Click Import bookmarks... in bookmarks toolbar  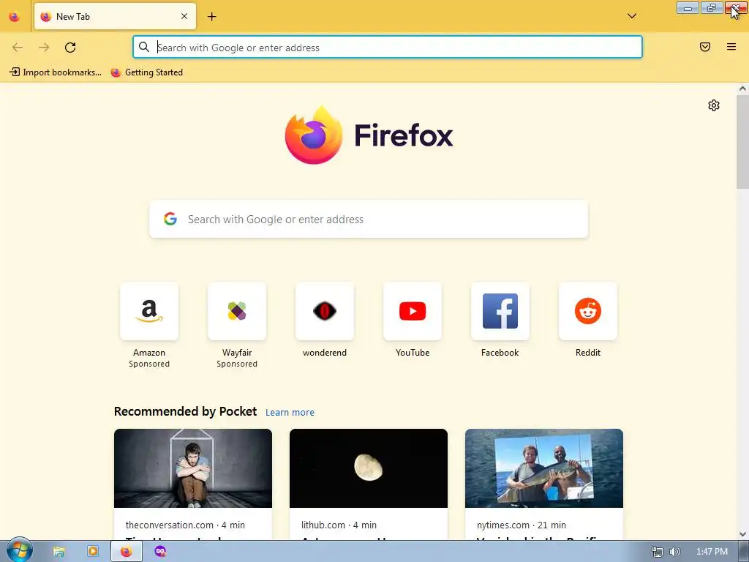56,72
